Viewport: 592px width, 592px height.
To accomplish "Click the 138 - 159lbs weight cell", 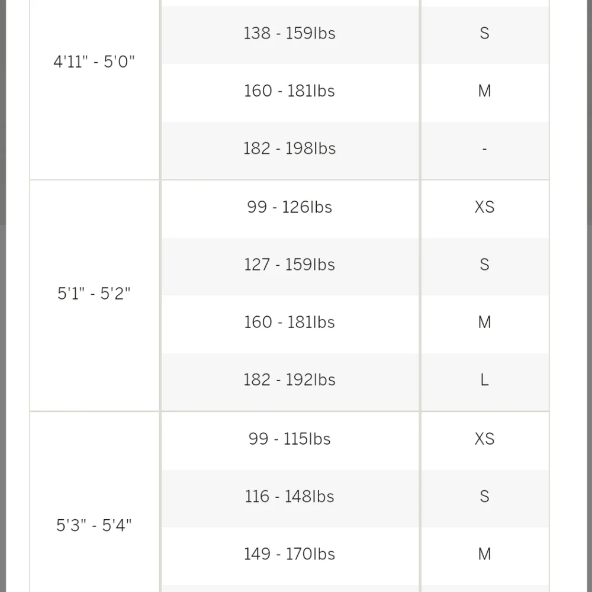I will tap(290, 35).
